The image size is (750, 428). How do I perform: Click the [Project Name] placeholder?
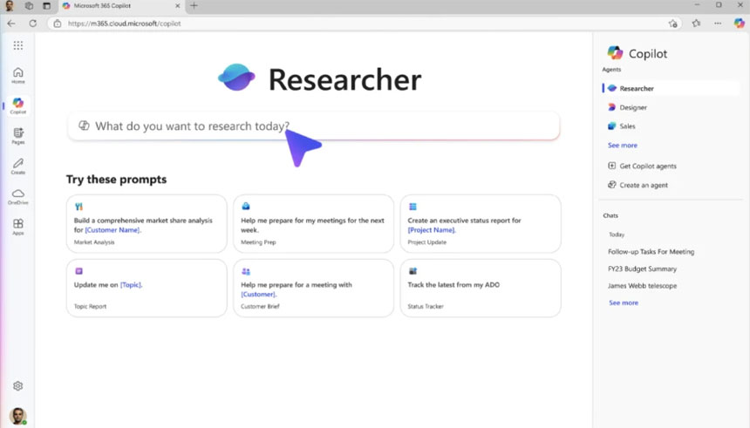[431, 230]
